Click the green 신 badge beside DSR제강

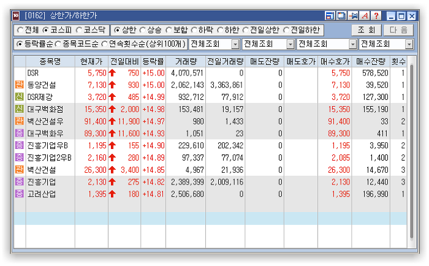20,97
